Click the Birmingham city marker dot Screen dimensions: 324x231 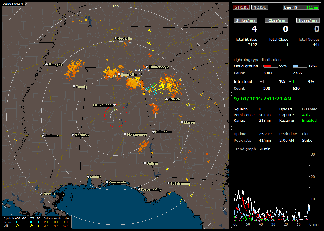[114, 105]
